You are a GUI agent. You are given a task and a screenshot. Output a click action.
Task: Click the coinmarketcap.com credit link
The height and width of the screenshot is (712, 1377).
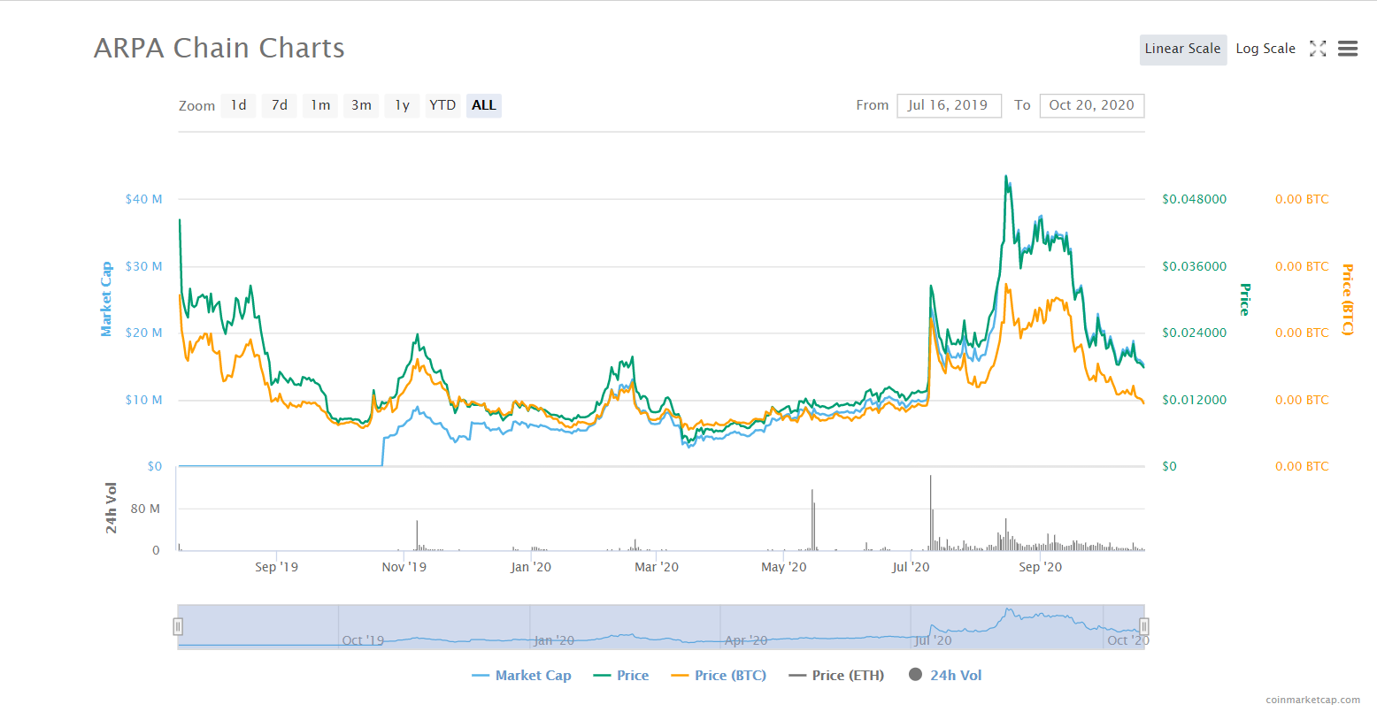click(1313, 700)
